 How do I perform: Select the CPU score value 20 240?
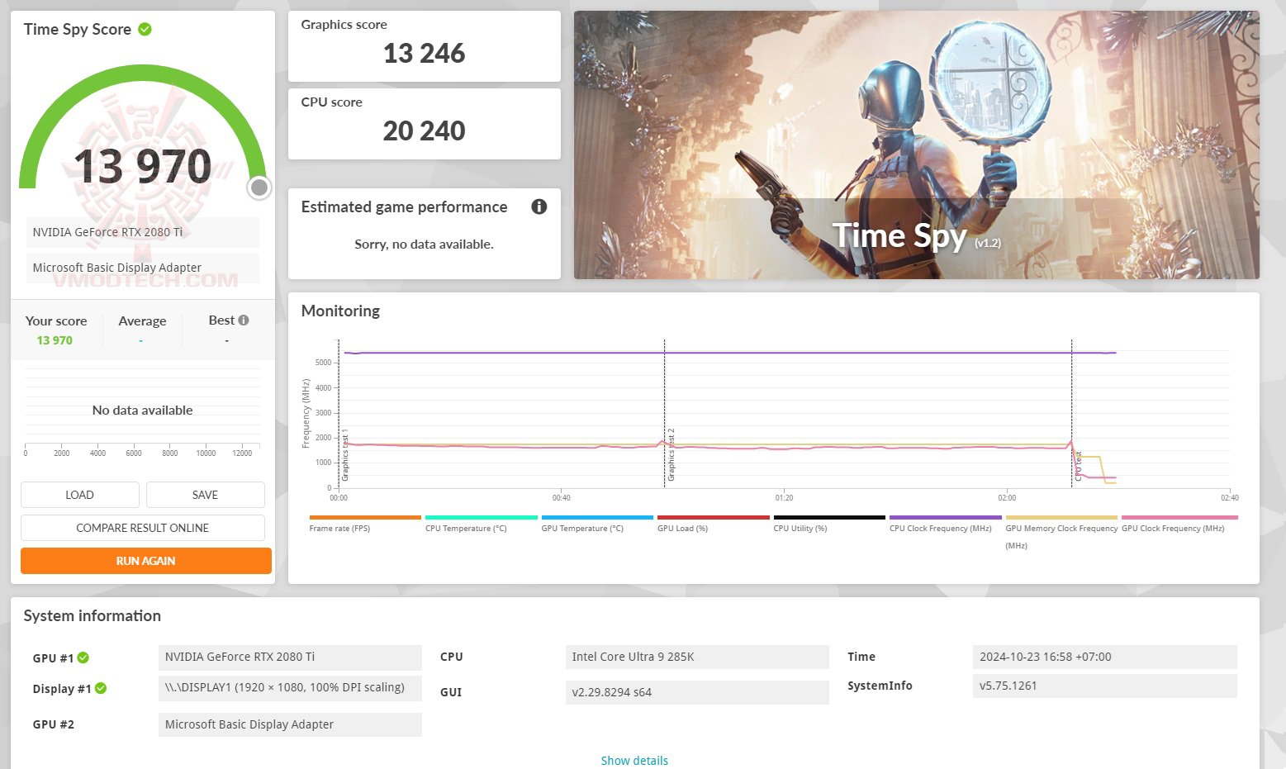click(424, 131)
